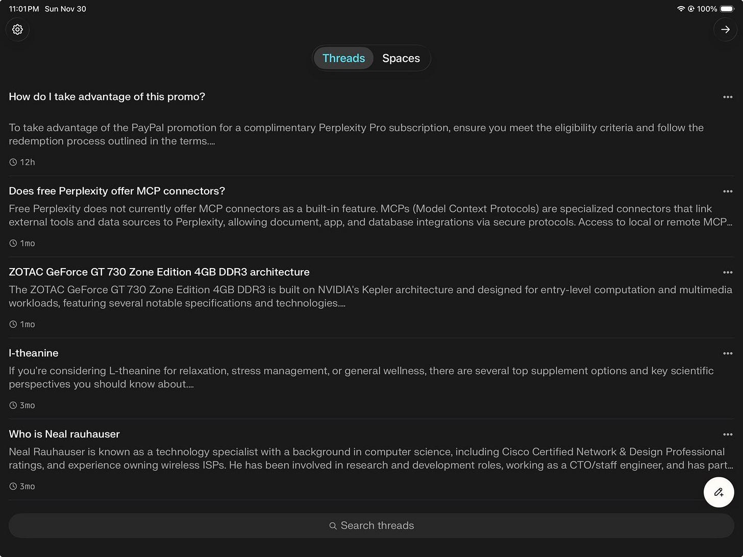The image size is (743, 557).
Task: Tap the 100% battery percentage
Action: point(707,9)
